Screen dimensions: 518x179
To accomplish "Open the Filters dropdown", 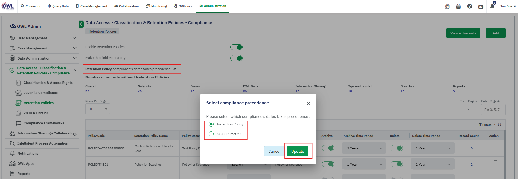I will pyautogui.click(x=487, y=125).
